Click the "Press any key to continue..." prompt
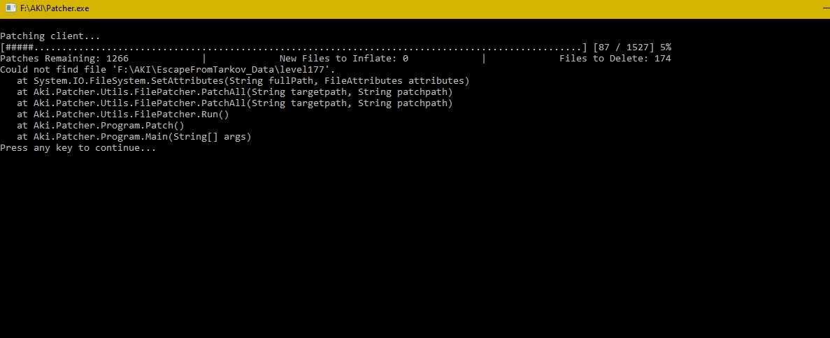830x338 pixels. (x=78, y=147)
